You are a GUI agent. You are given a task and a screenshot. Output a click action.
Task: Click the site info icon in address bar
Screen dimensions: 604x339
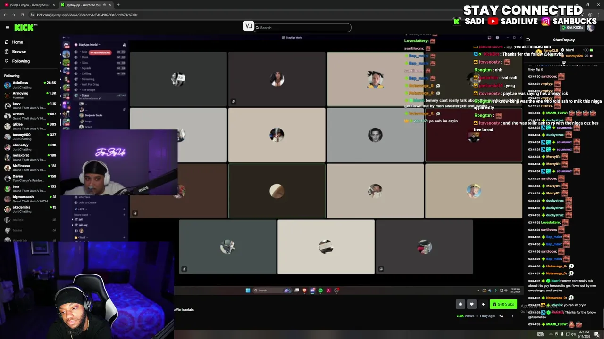click(32, 15)
